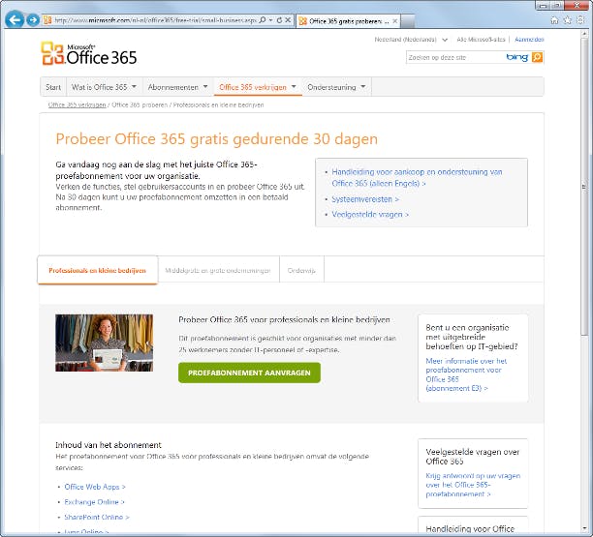This screenshot has height=537, width=593.
Task: Click in the Zoeken op deze site field
Action: (x=453, y=57)
